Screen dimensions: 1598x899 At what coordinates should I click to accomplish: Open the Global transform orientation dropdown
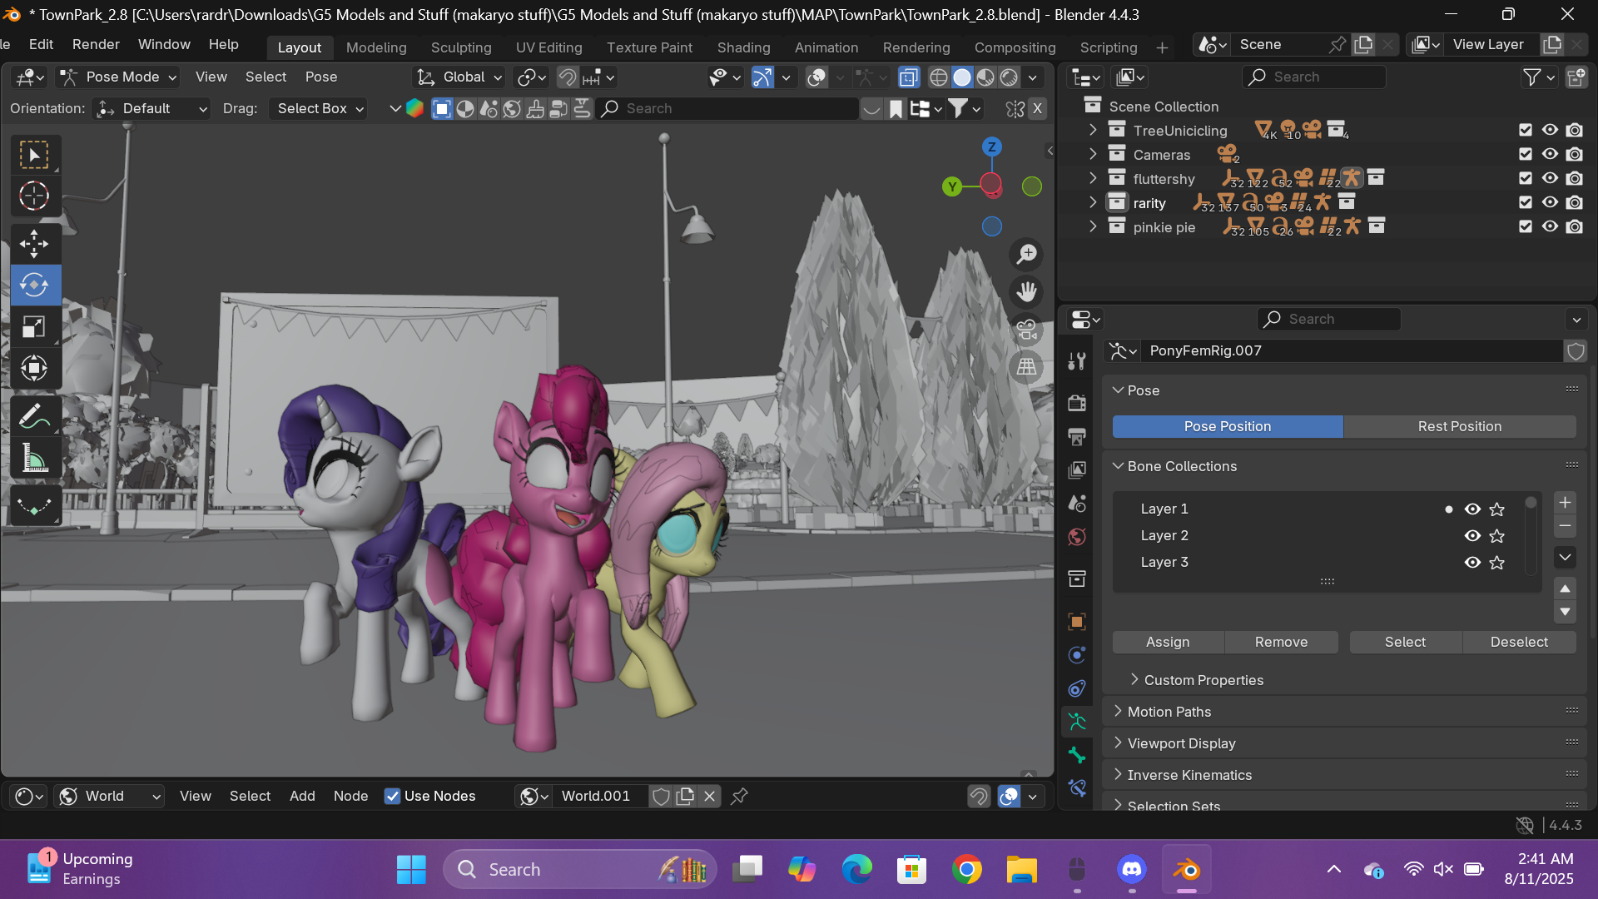[x=459, y=77]
